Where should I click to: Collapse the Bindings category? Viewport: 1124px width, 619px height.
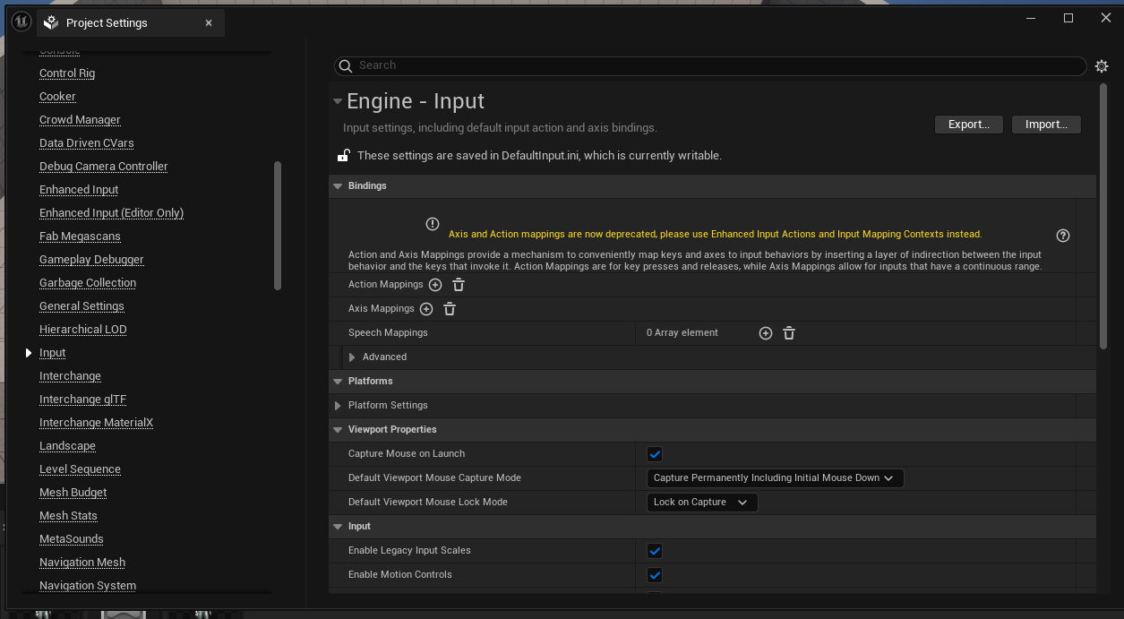pyautogui.click(x=338, y=186)
